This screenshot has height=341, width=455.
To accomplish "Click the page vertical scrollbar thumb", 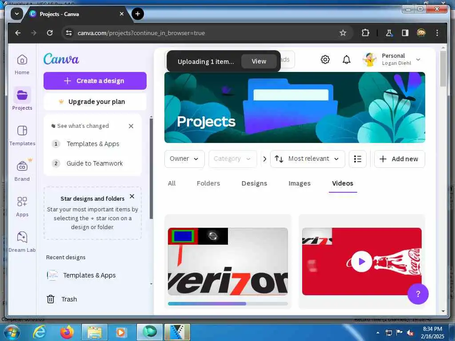I will (443, 69).
